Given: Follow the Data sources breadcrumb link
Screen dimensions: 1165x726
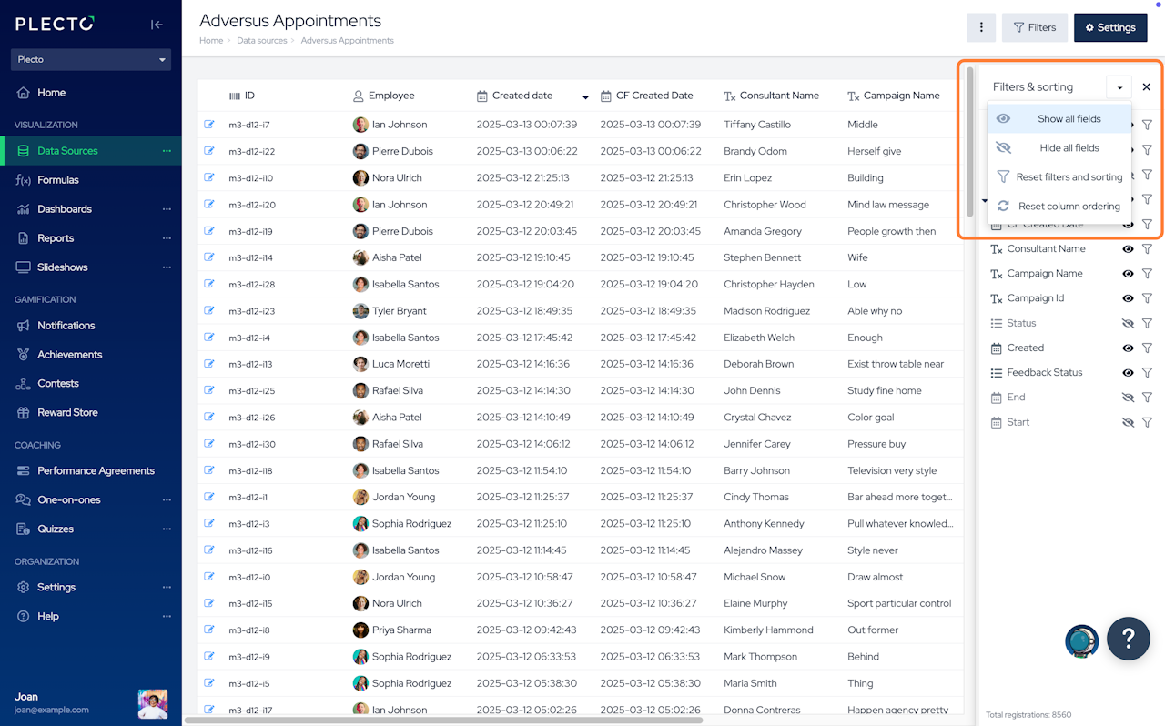Looking at the screenshot, I should click(x=262, y=41).
